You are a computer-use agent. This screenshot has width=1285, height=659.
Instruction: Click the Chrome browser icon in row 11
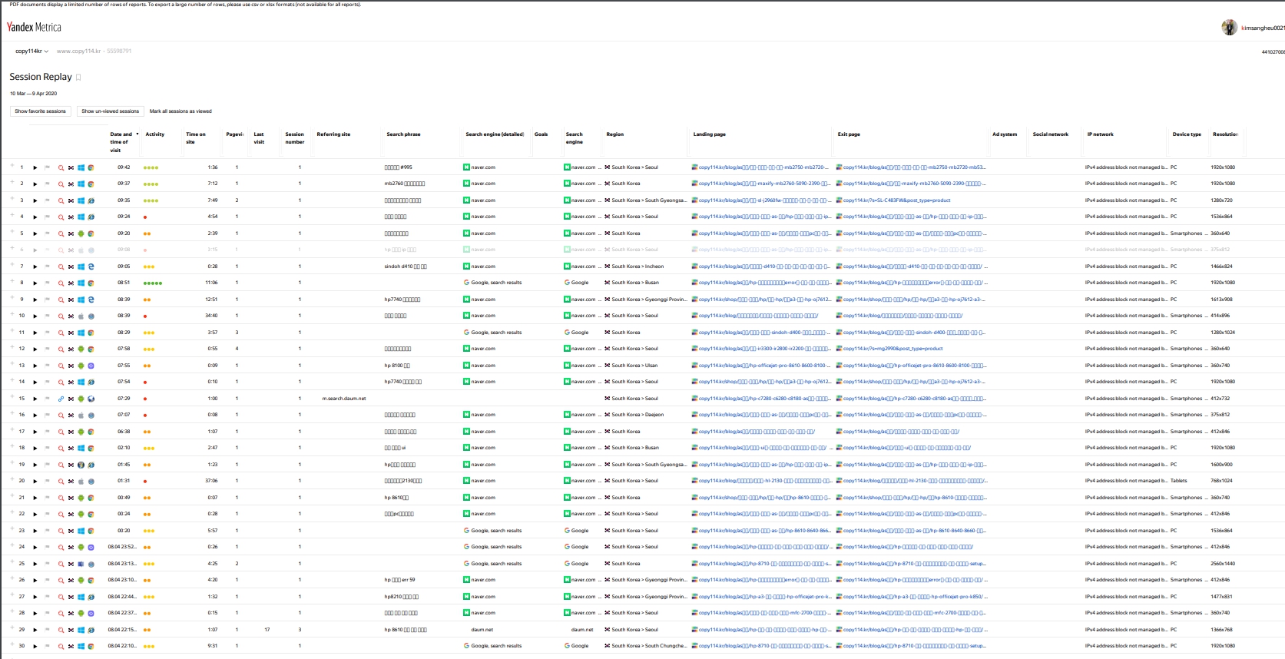[x=91, y=333]
